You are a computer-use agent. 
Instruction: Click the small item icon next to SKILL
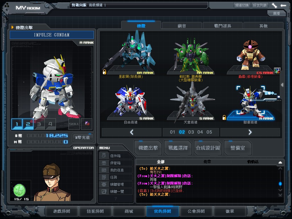(x=87, y=123)
